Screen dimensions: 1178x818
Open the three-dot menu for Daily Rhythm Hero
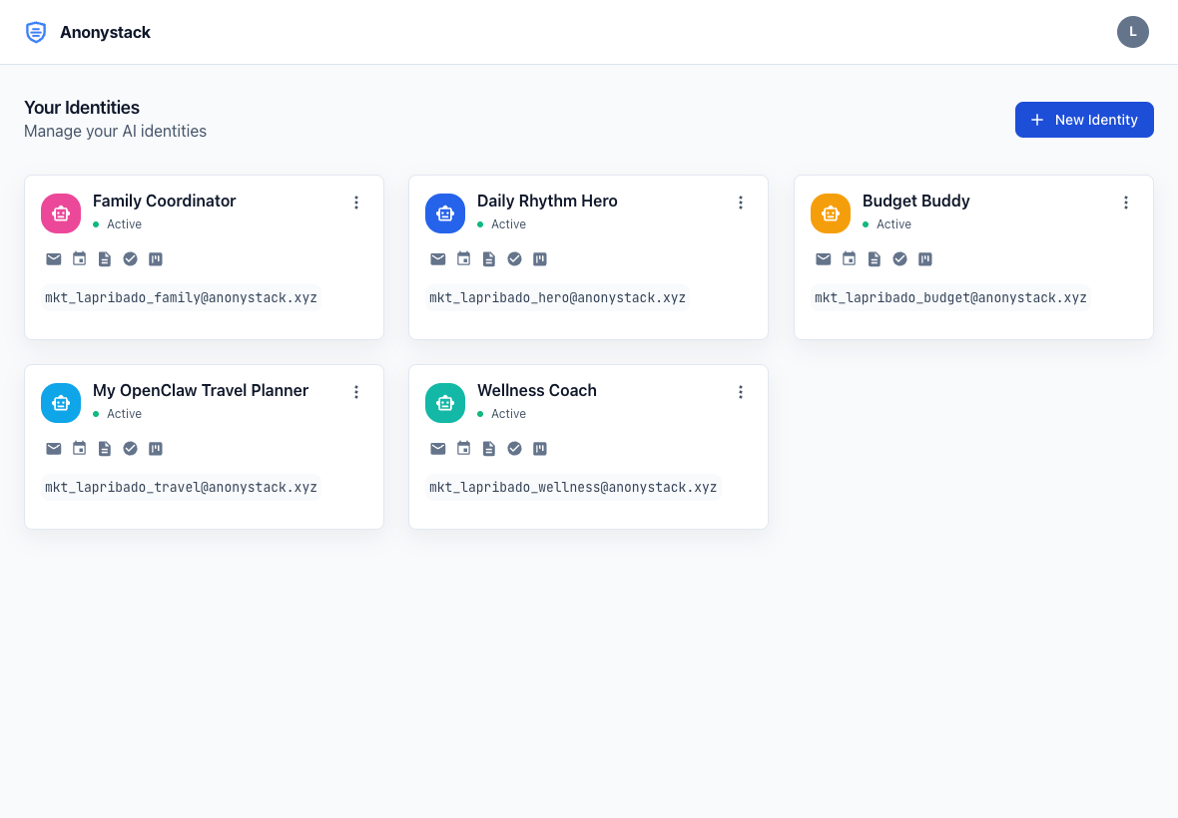pos(741,203)
